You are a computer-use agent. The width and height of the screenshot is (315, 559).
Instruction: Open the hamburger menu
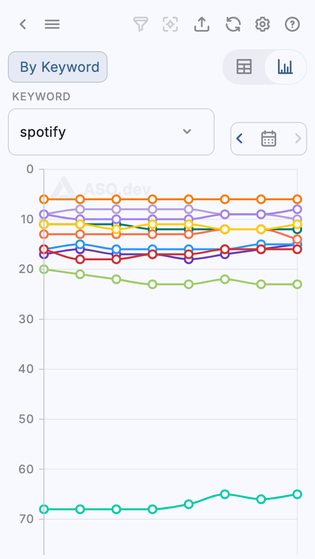[52, 24]
